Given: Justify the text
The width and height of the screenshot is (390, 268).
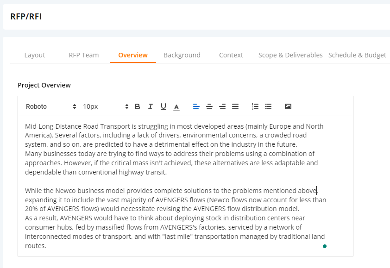Looking at the screenshot, I should 235,106.
